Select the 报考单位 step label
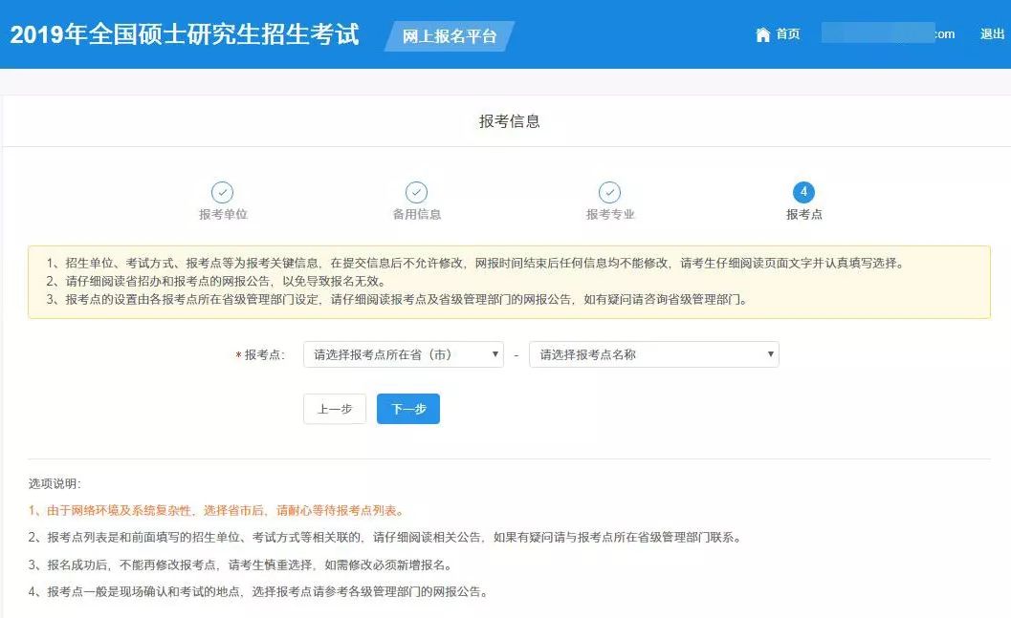The image size is (1011, 618). (223, 215)
